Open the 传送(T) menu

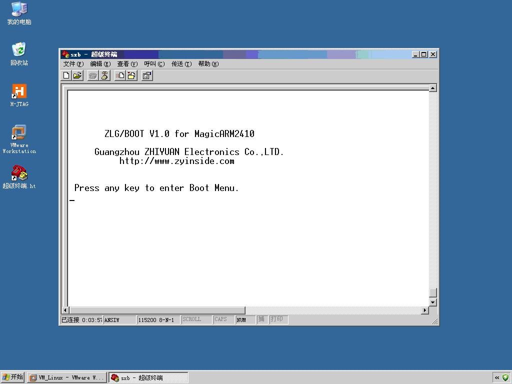pos(181,64)
